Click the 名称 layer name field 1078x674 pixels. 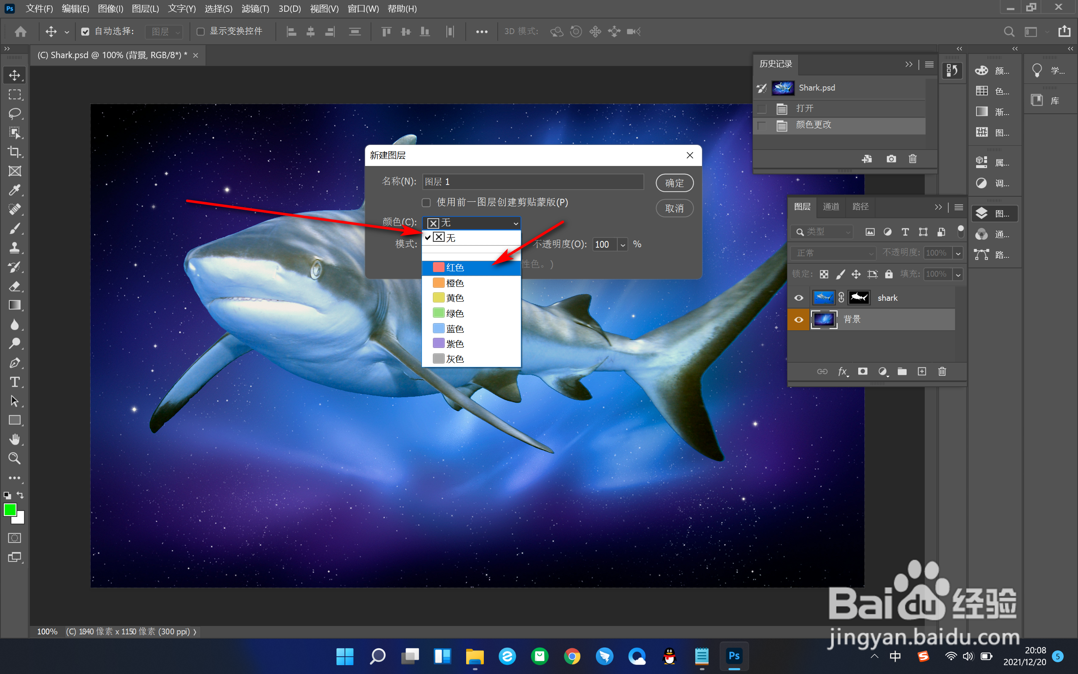coord(533,182)
